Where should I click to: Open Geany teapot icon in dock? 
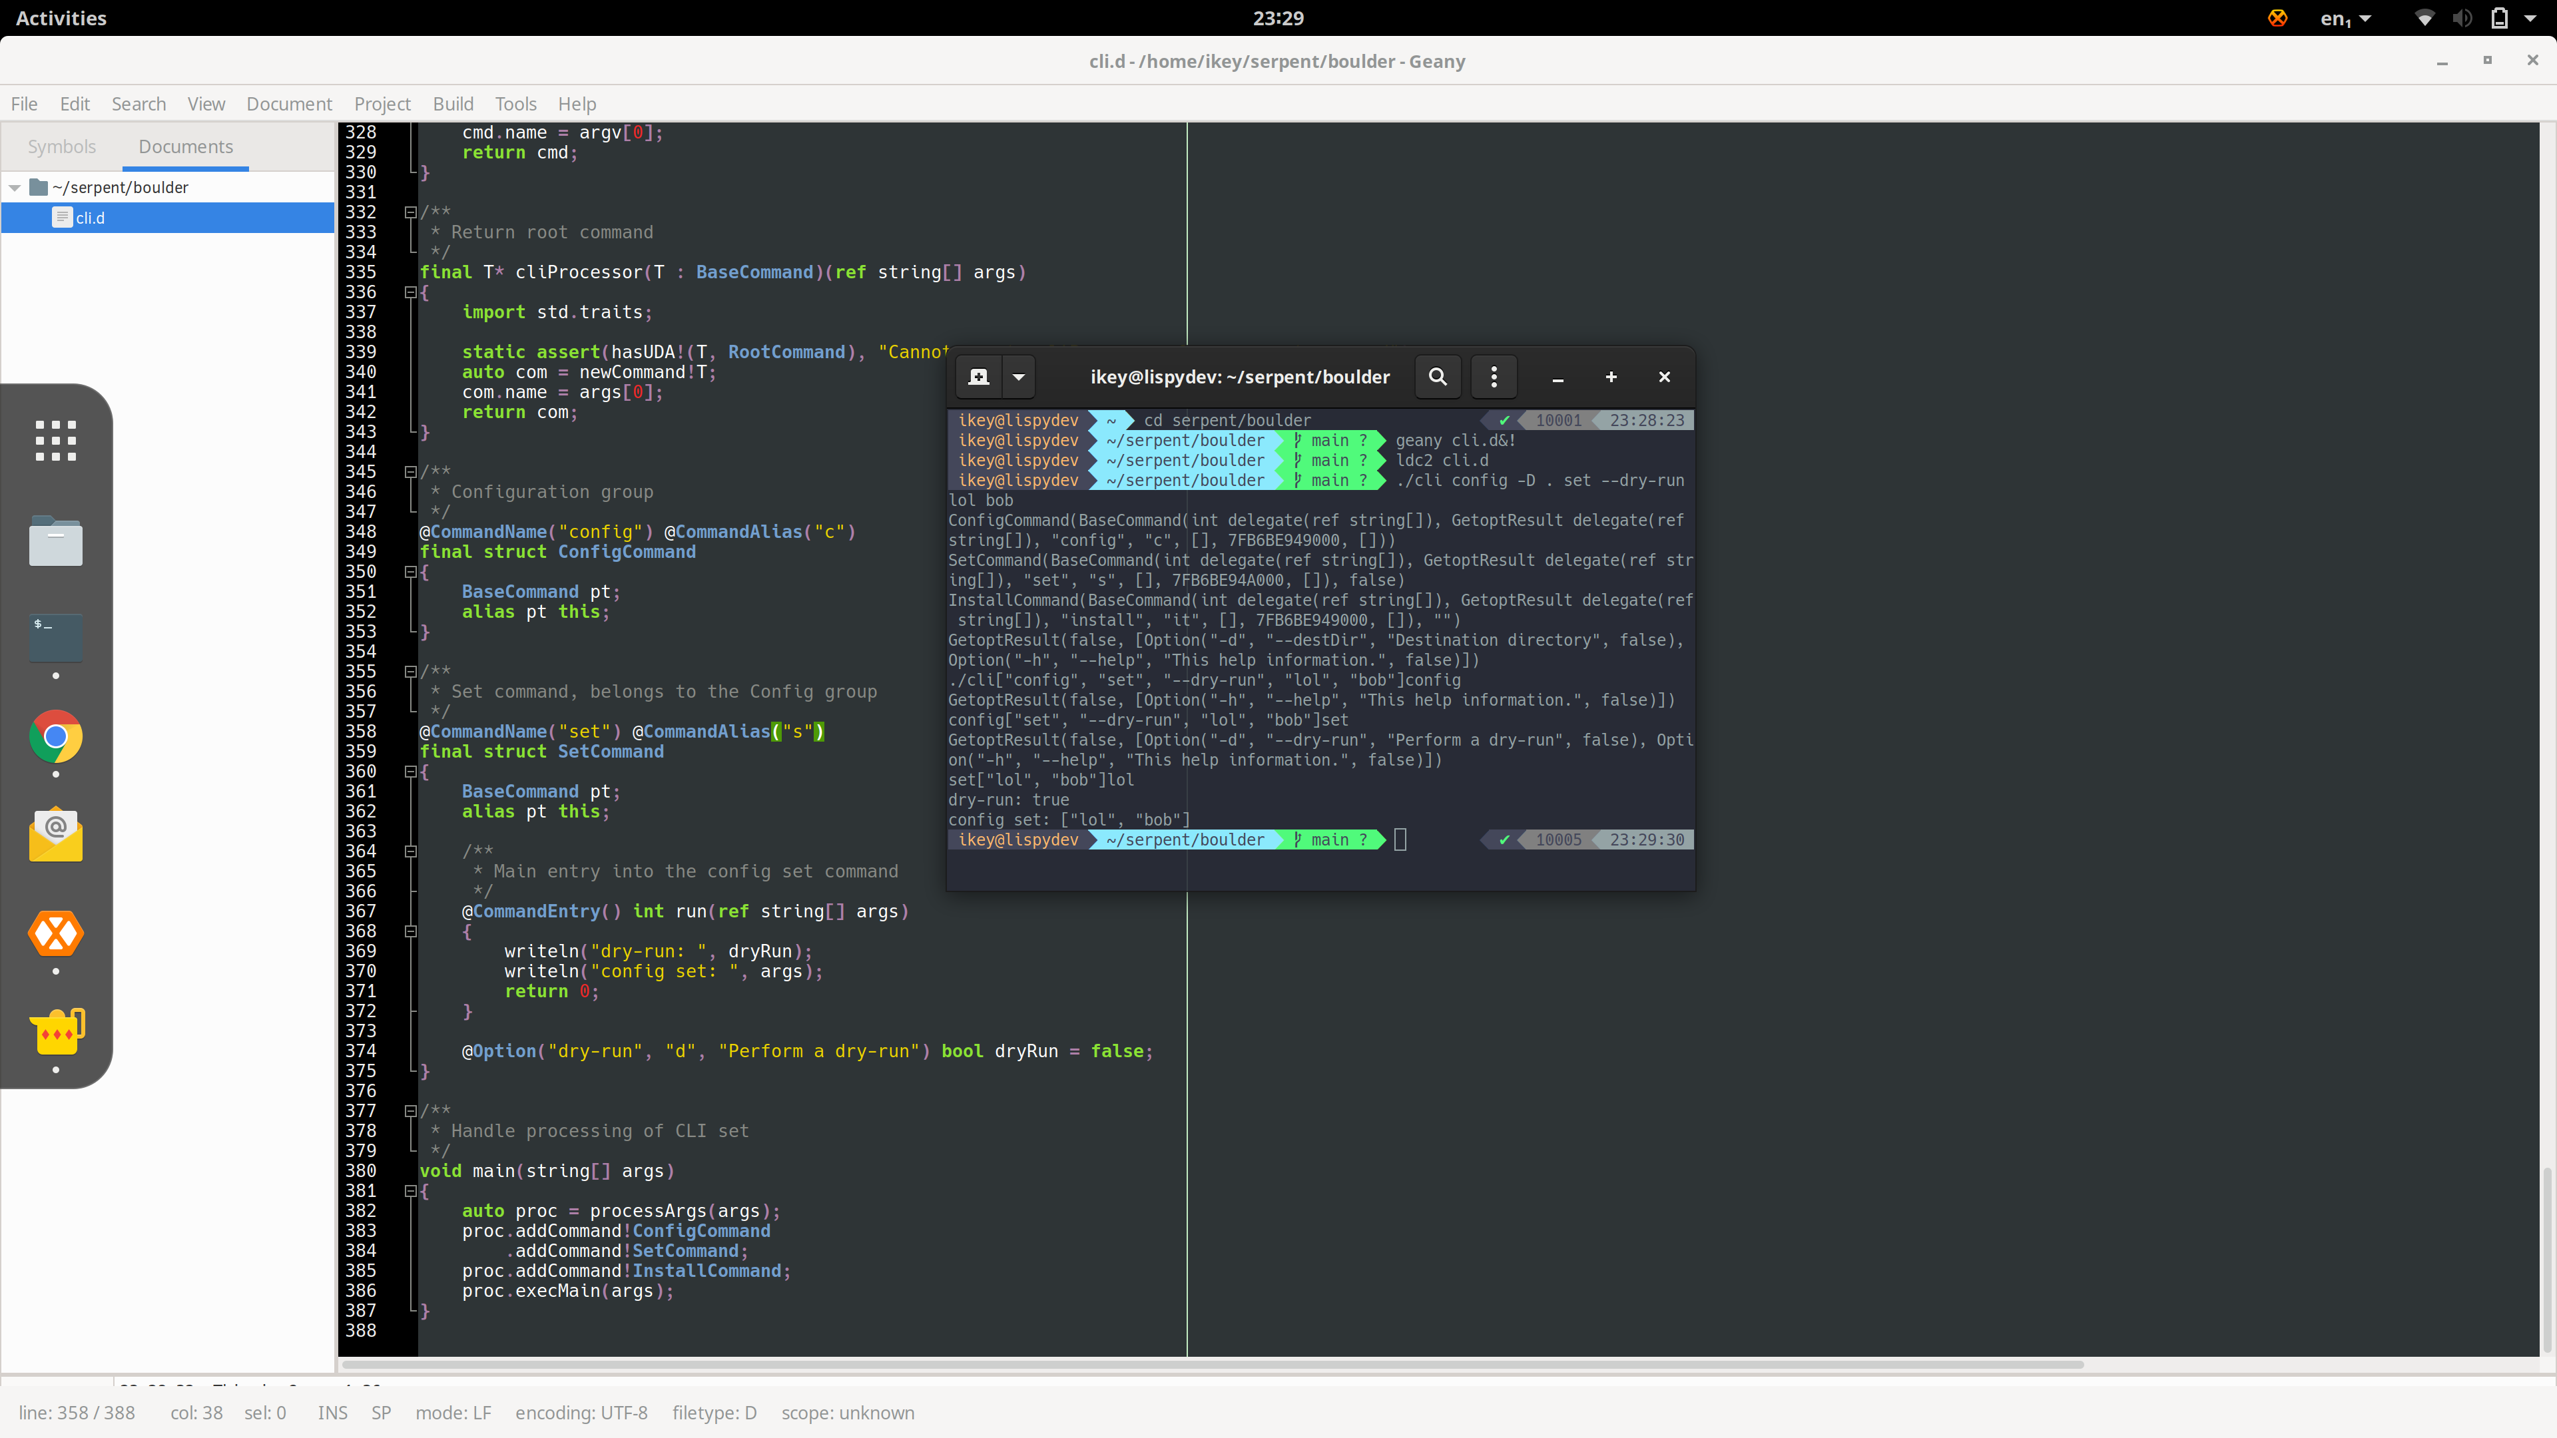(55, 1032)
